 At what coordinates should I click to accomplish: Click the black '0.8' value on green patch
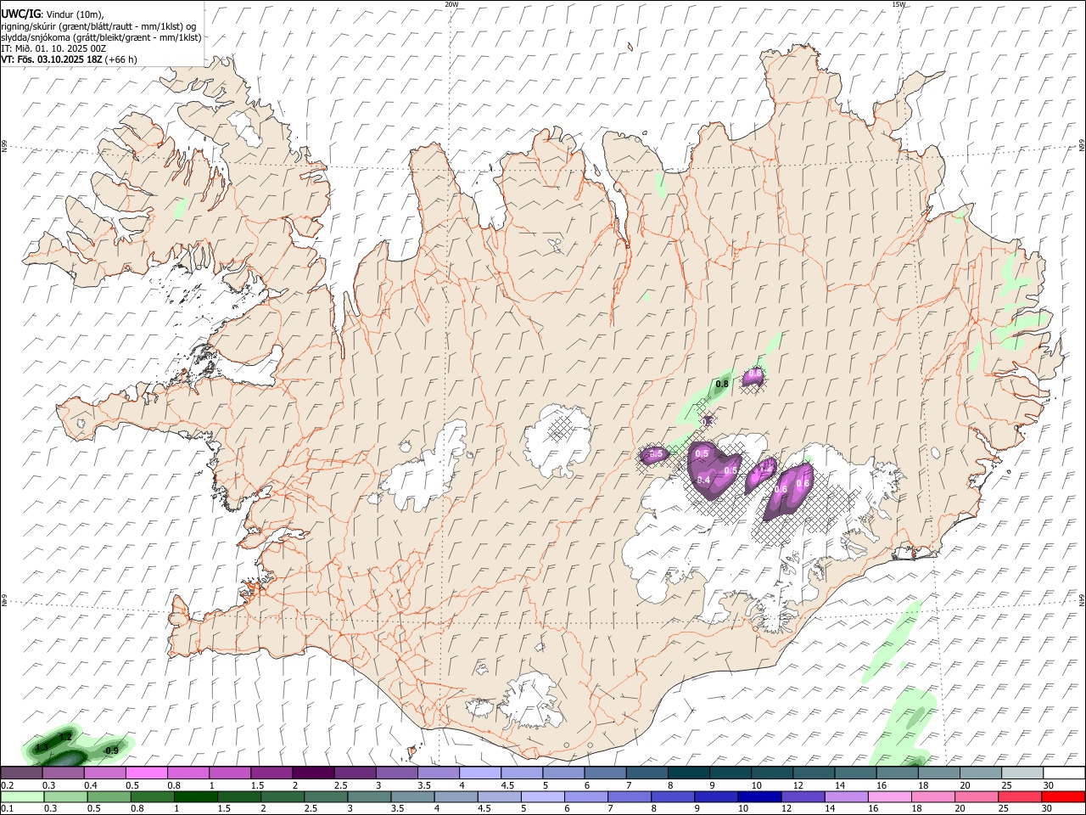tap(722, 385)
